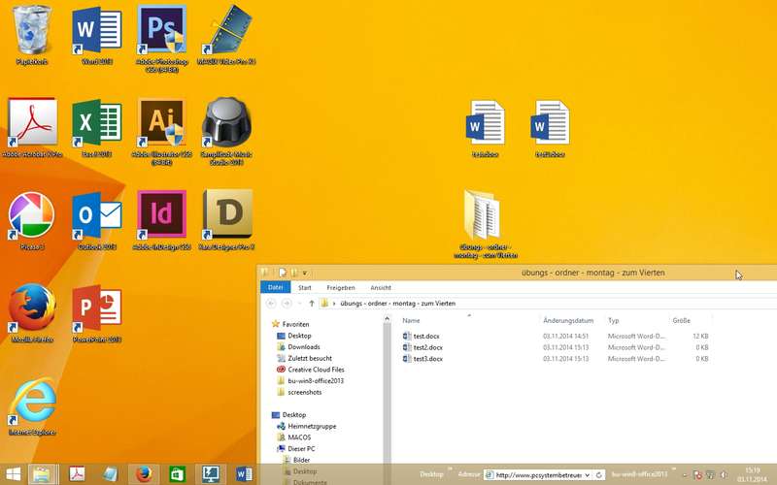Image resolution: width=777 pixels, height=485 pixels.
Task: Select the Adobe InDesign CS6 shortcut
Action: (x=161, y=215)
